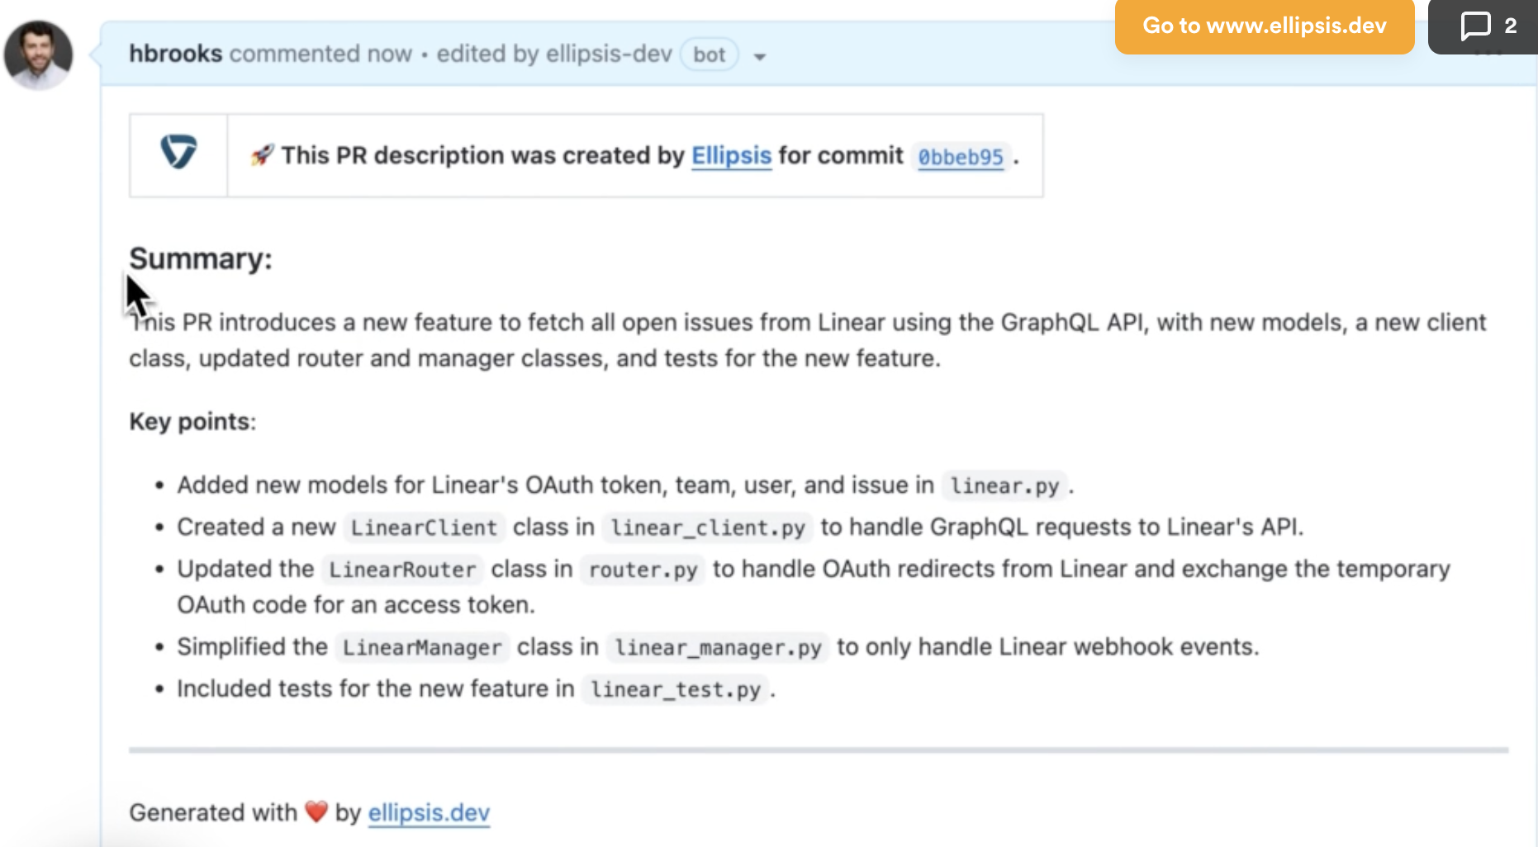Click the bot badge label
1538x847 pixels.
(709, 55)
